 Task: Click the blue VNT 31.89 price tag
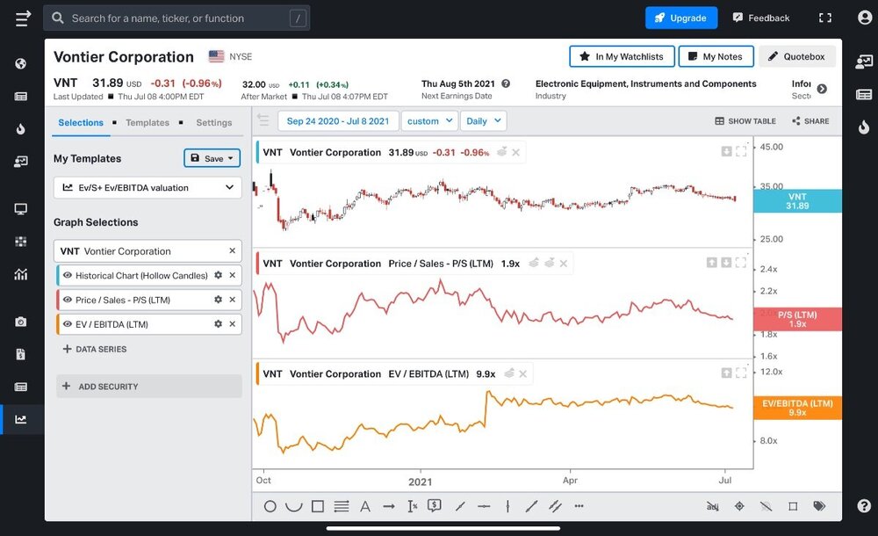[x=797, y=200]
